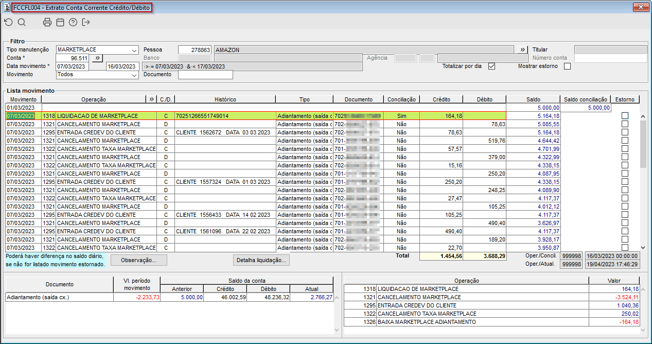The image size is (652, 344).
Task: Open the calendar toolbar icon
Action: point(60,22)
